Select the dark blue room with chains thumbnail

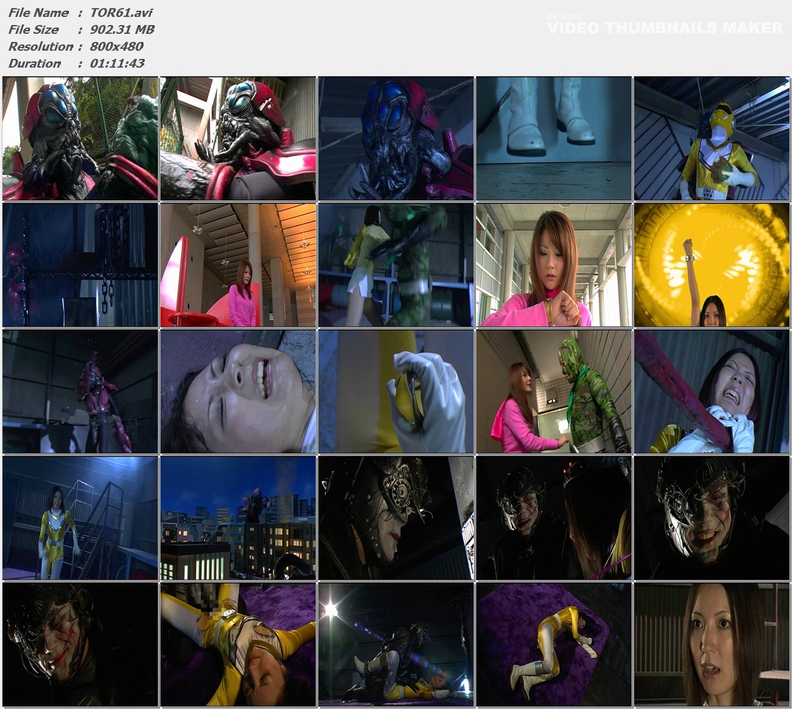80,265
